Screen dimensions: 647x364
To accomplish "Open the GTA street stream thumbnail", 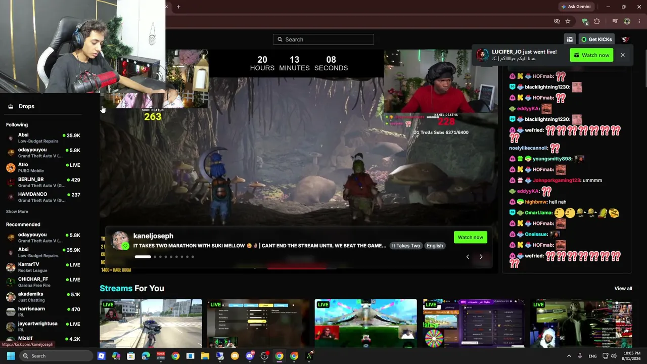I will (151, 324).
